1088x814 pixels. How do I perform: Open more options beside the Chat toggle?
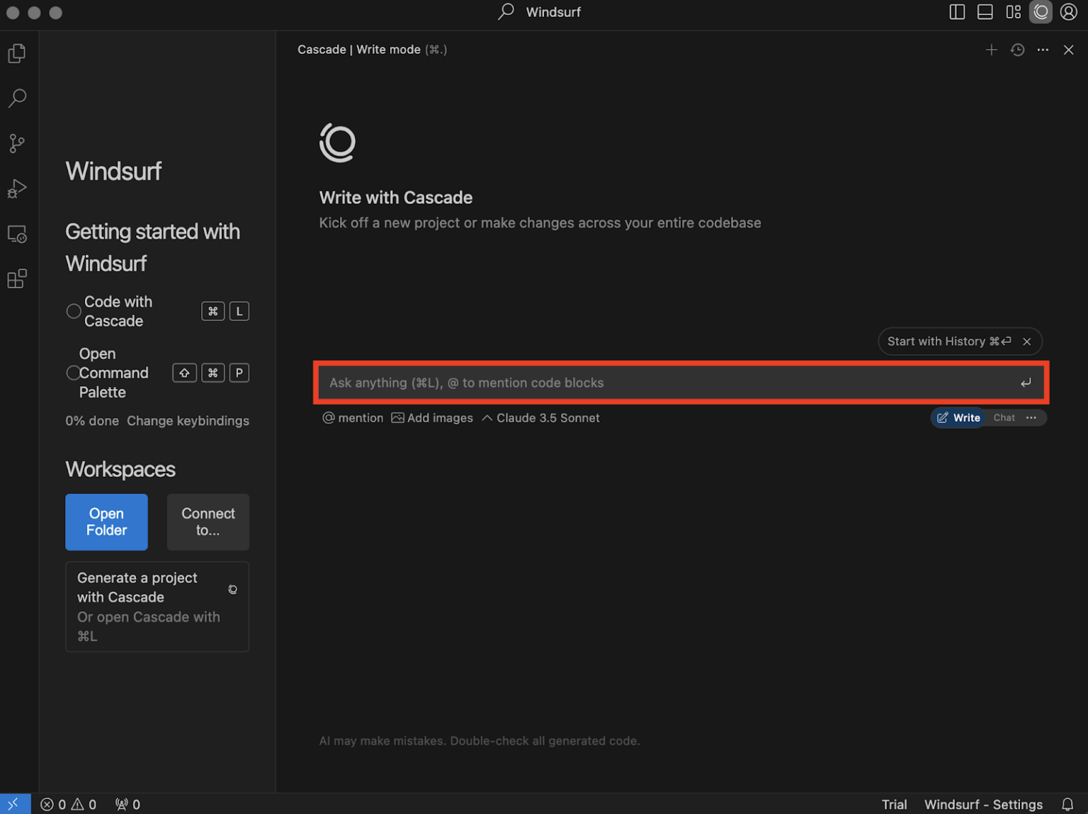point(1031,418)
